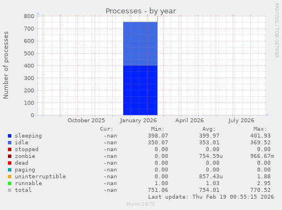The image size is (282, 210).
Task: Click the total max value 770.52
Action: 260,190
